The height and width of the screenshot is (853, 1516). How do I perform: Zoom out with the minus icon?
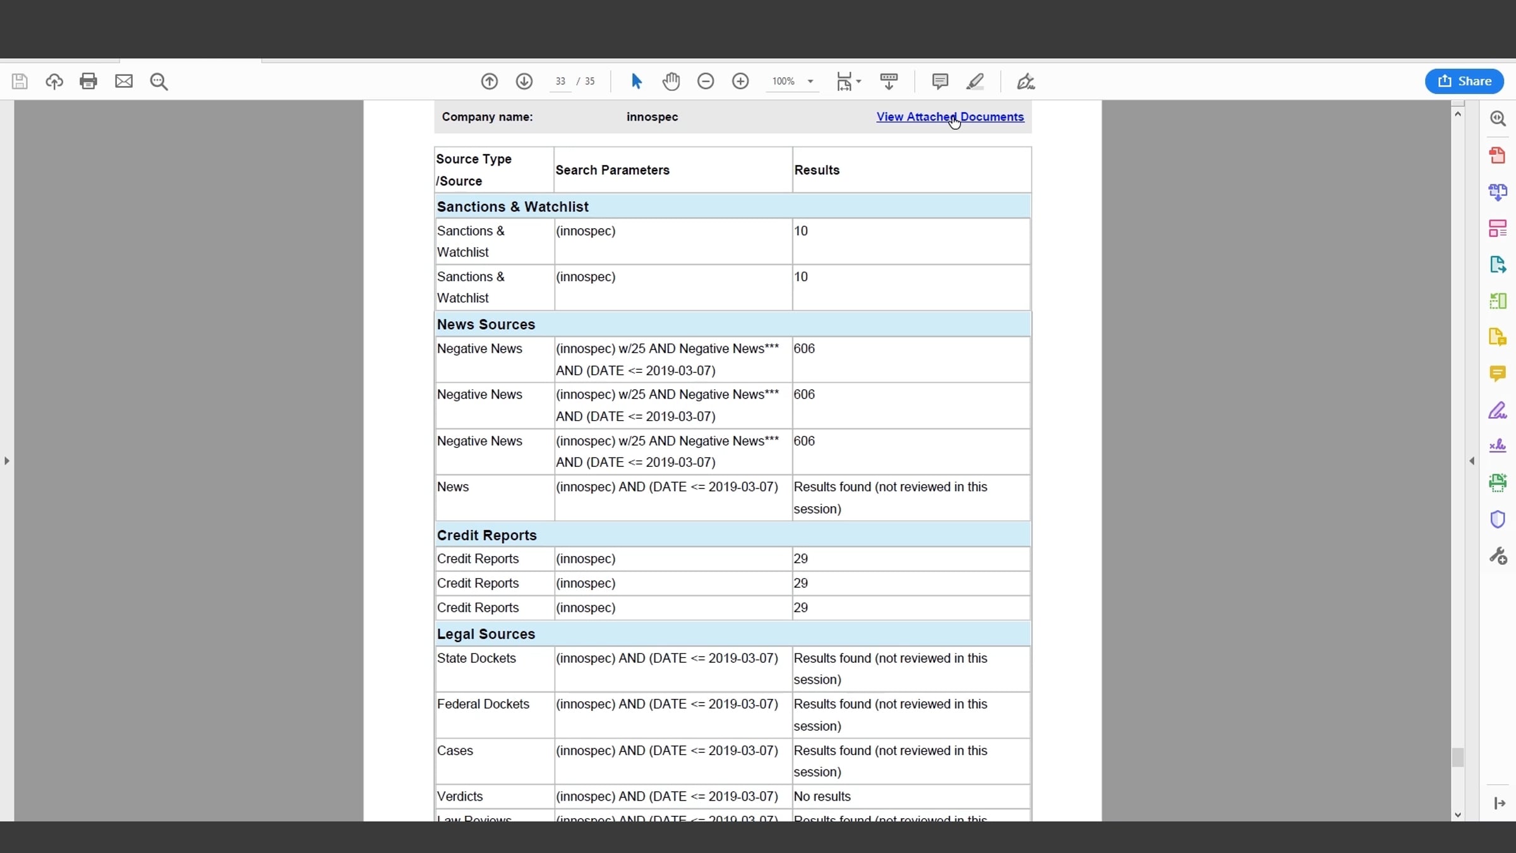tap(706, 81)
